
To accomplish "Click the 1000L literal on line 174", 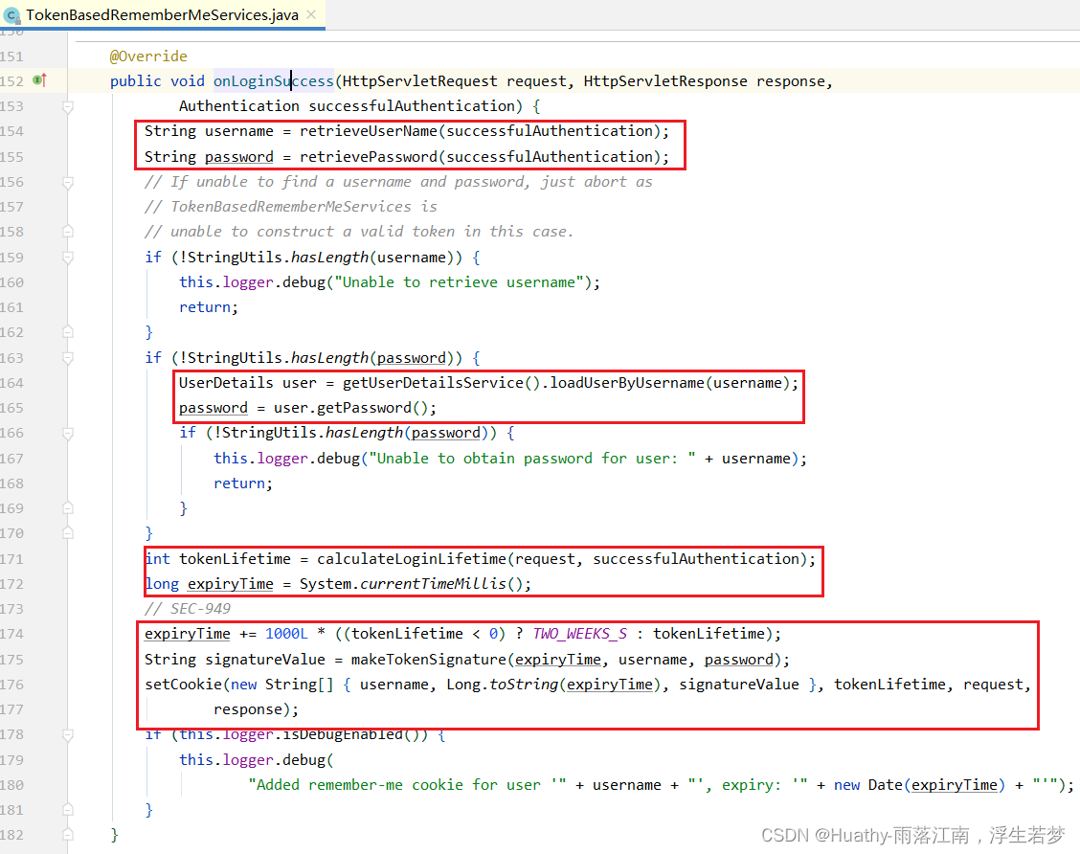I will 286,634.
